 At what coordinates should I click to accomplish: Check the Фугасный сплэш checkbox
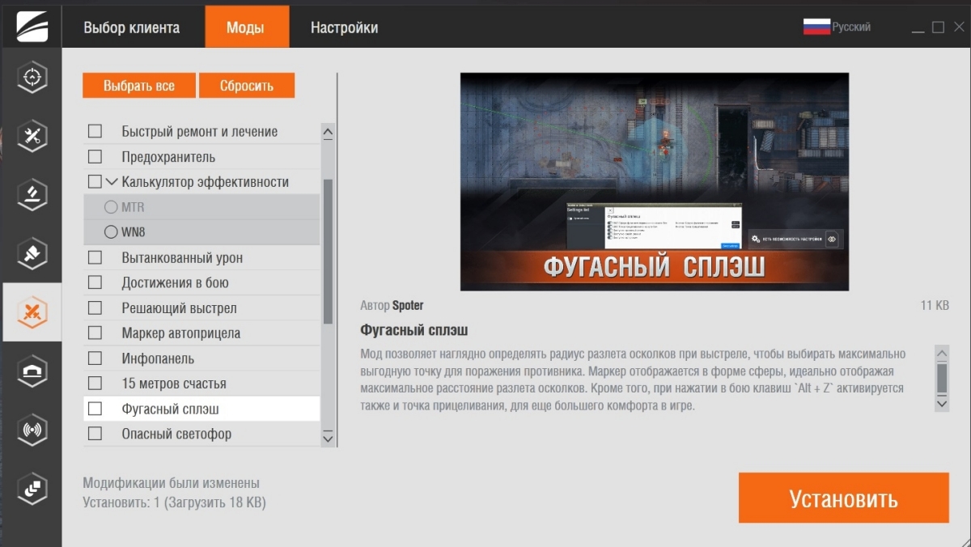[95, 409]
